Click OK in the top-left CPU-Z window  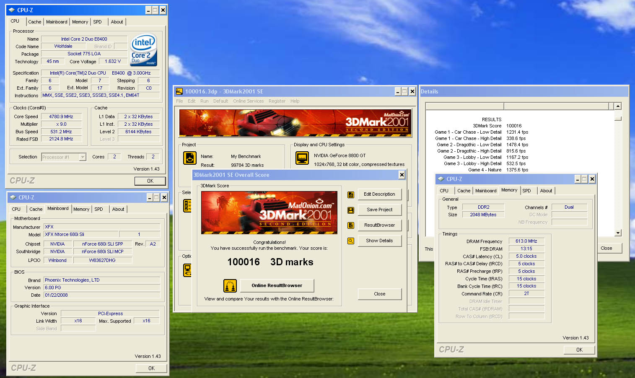click(150, 181)
